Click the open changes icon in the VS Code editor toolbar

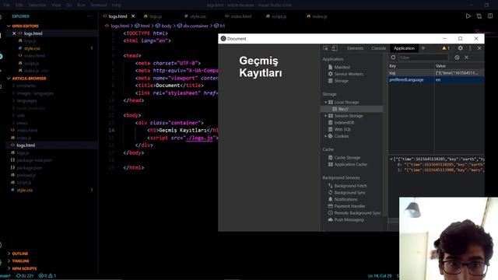coord(479,16)
